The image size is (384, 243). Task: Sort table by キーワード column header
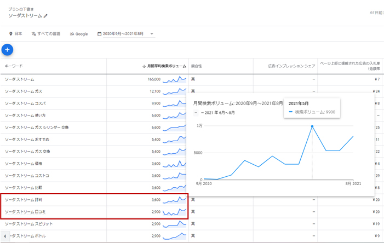[x=14, y=66]
